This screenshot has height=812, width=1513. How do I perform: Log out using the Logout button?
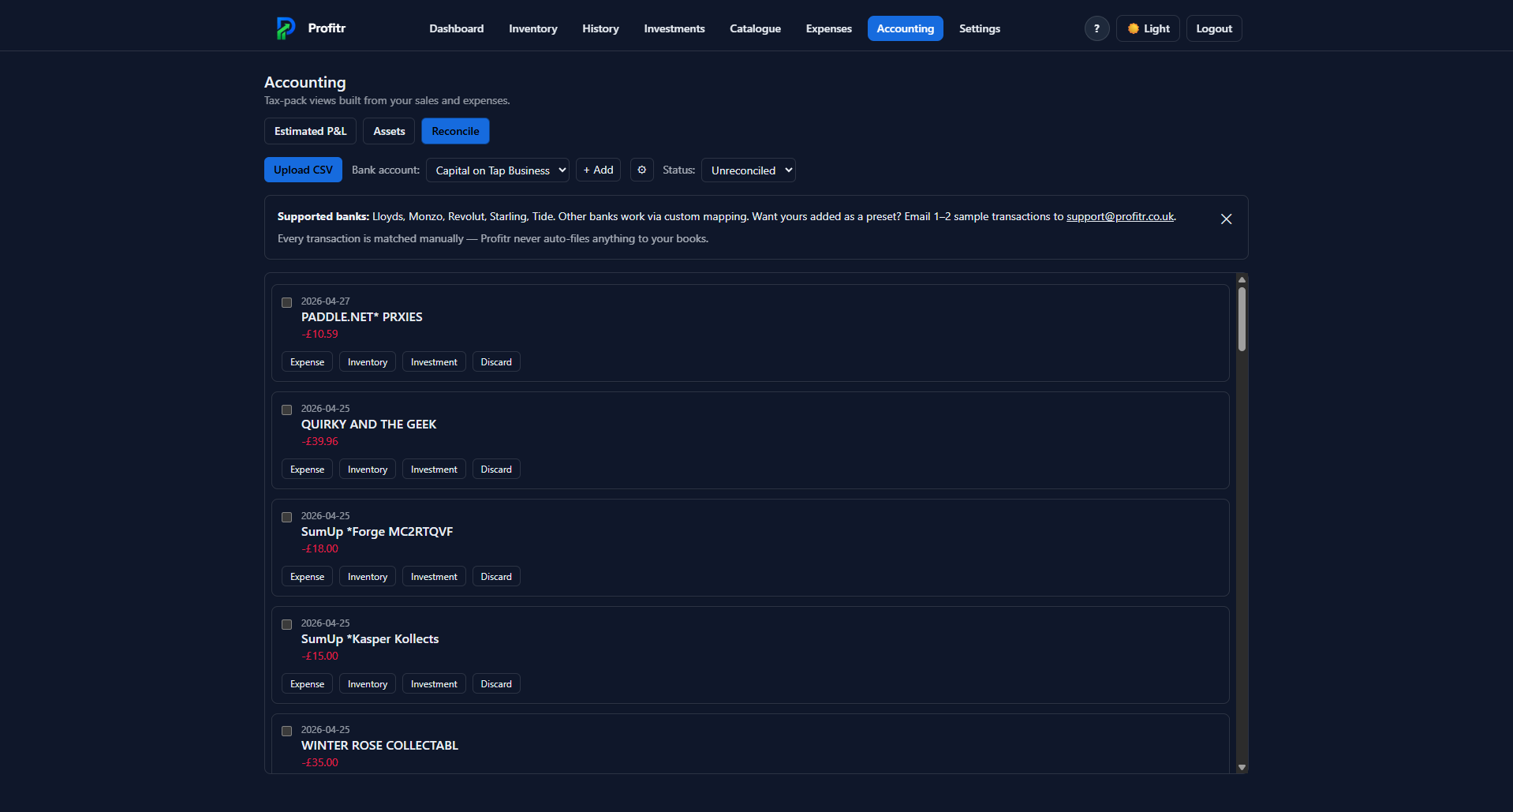1214,28
